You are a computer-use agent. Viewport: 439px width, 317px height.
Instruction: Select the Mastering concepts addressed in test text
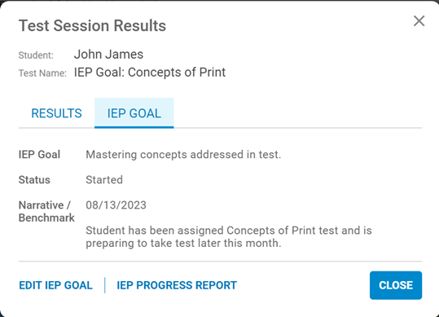pos(183,155)
